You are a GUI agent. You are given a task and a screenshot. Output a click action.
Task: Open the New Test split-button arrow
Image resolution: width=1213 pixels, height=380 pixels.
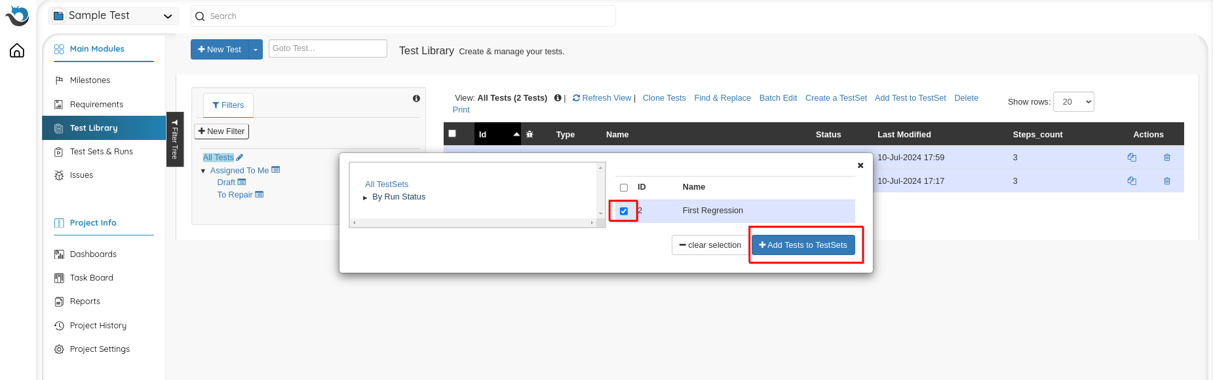pos(256,50)
